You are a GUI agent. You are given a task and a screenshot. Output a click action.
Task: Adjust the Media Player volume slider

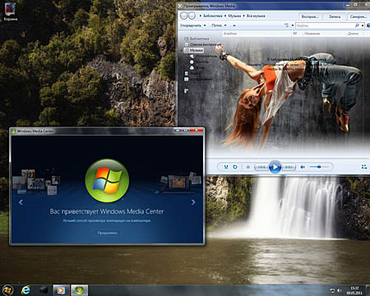319,167
